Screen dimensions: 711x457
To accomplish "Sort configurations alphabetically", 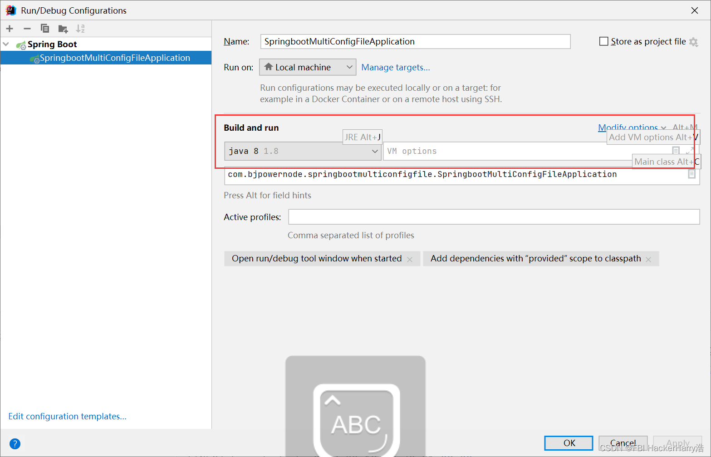I will tap(80, 29).
